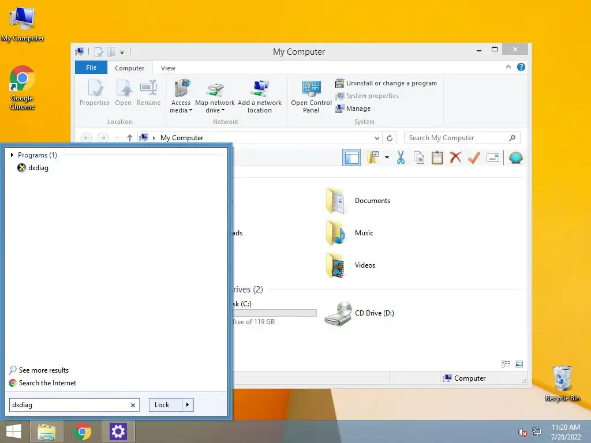591x443 pixels.
Task: Switch to details view in status bar
Action: (x=506, y=364)
